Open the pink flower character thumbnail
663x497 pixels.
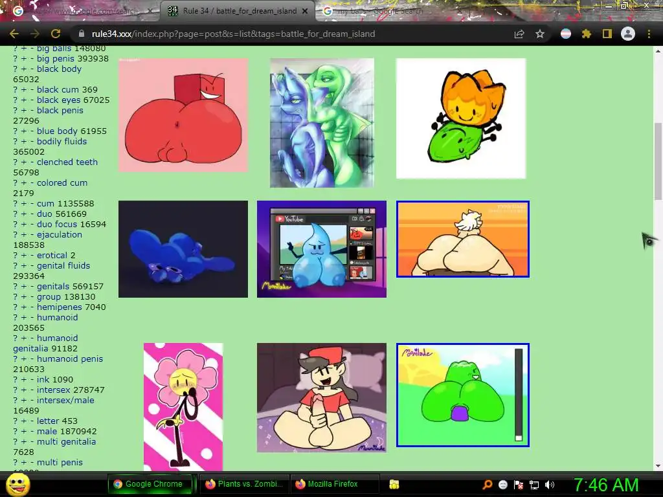[x=183, y=406]
